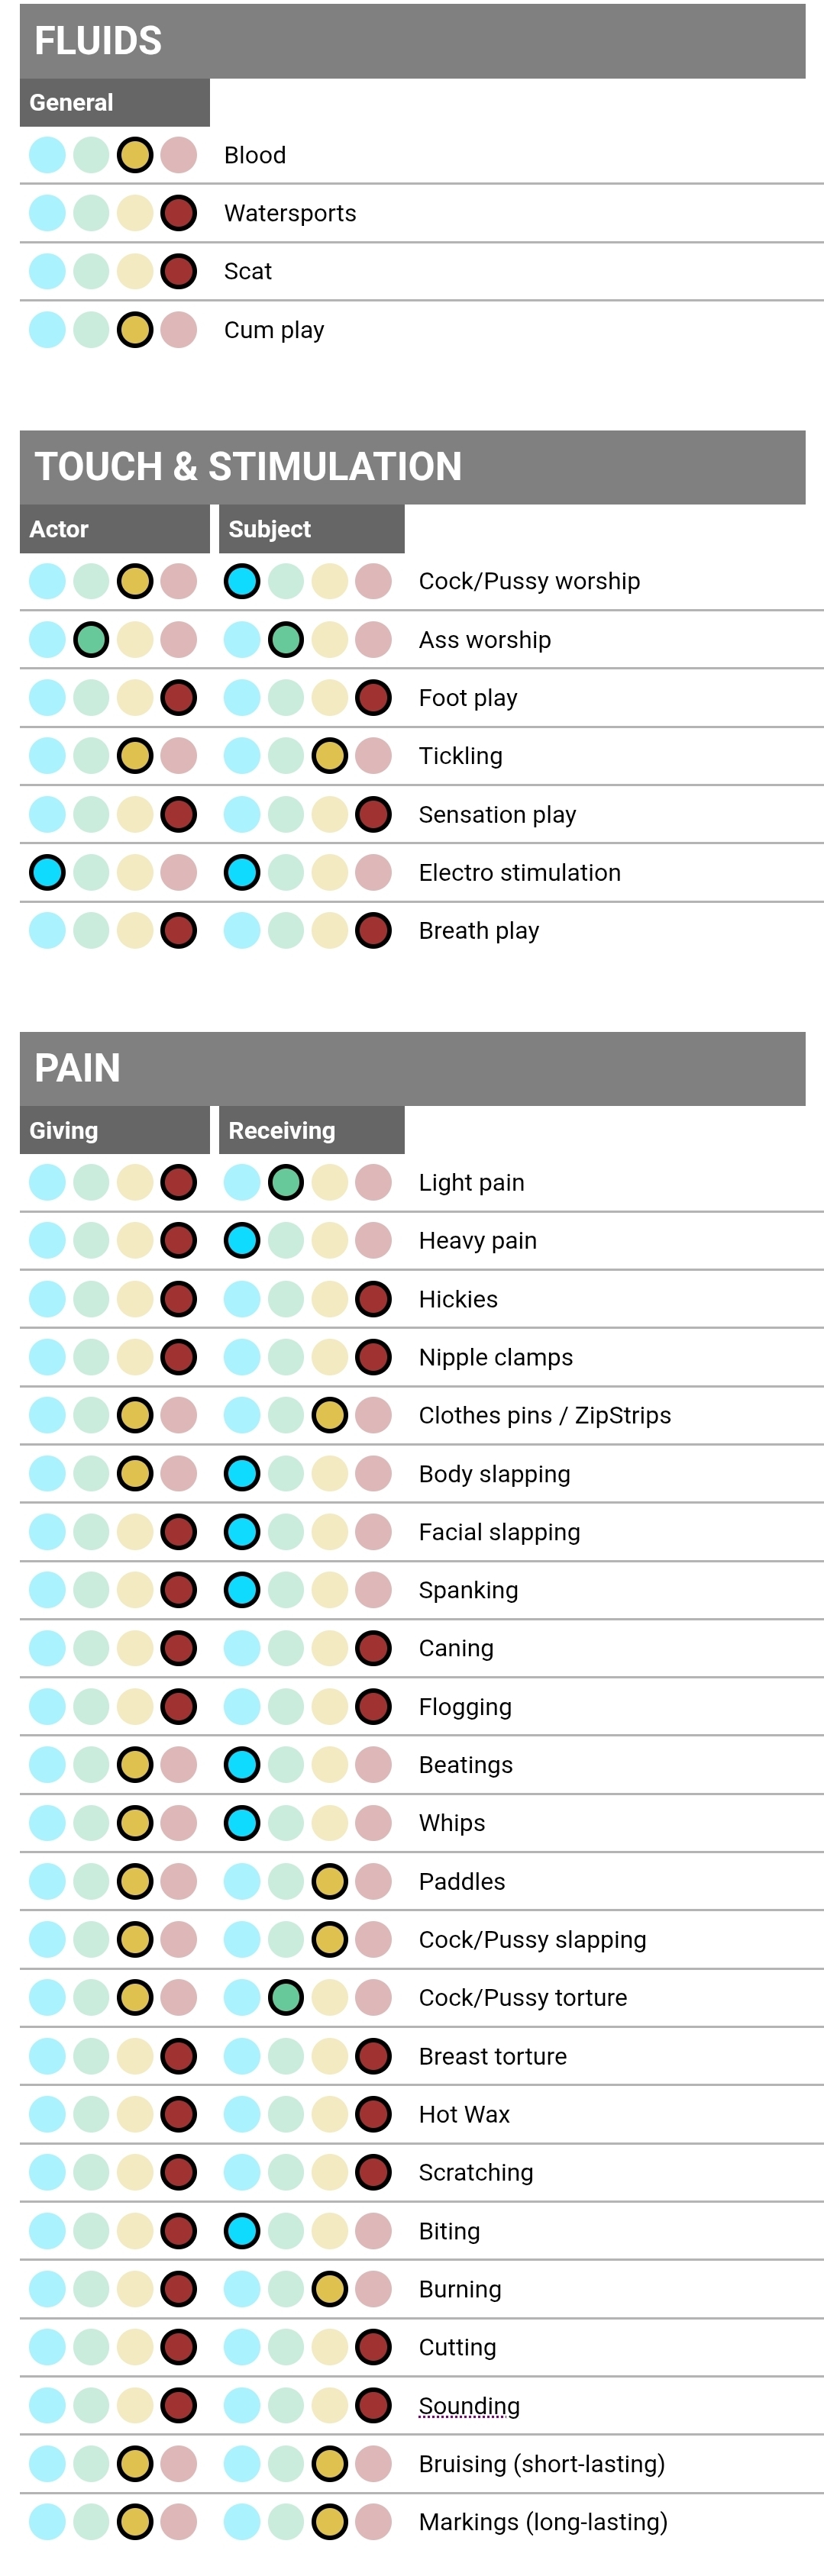Select blue Receiving circle for Biting

click(x=242, y=2231)
